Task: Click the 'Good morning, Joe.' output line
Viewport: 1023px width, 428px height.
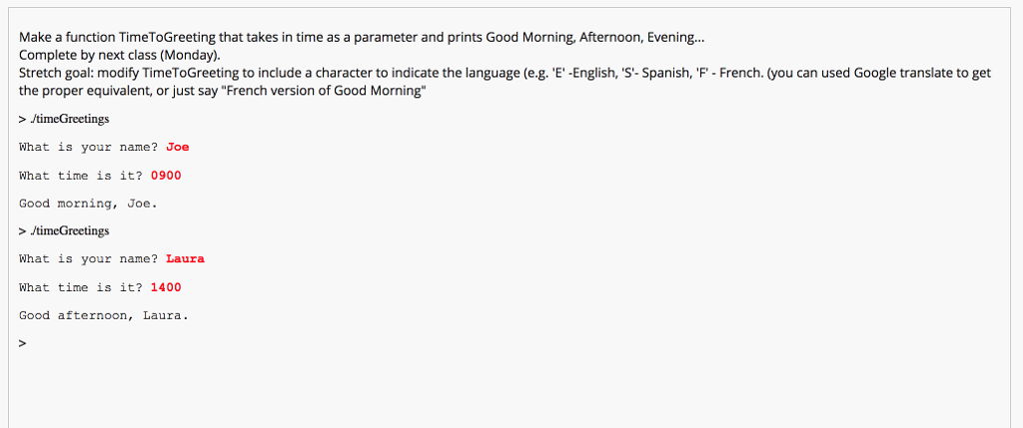Action: click(x=88, y=204)
